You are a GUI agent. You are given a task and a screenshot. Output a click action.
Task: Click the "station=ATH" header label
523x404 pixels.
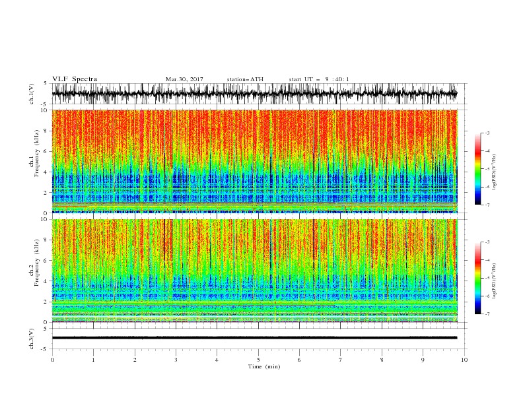(x=245, y=79)
